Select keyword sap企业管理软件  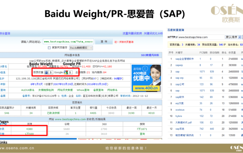185,59
